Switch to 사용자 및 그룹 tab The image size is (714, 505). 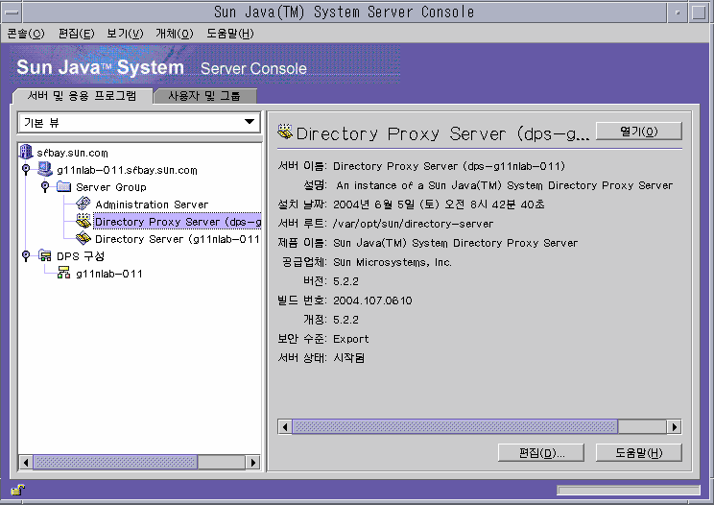[x=204, y=96]
